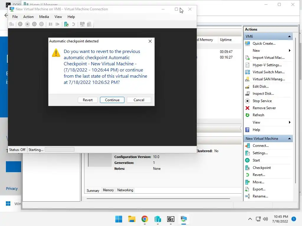Click Revert... icon in Actions pane
The width and height of the screenshot is (302, 226).
(247, 175)
